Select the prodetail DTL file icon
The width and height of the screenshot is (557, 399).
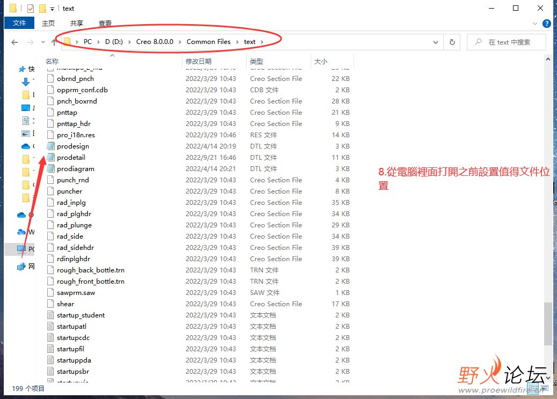coord(51,157)
